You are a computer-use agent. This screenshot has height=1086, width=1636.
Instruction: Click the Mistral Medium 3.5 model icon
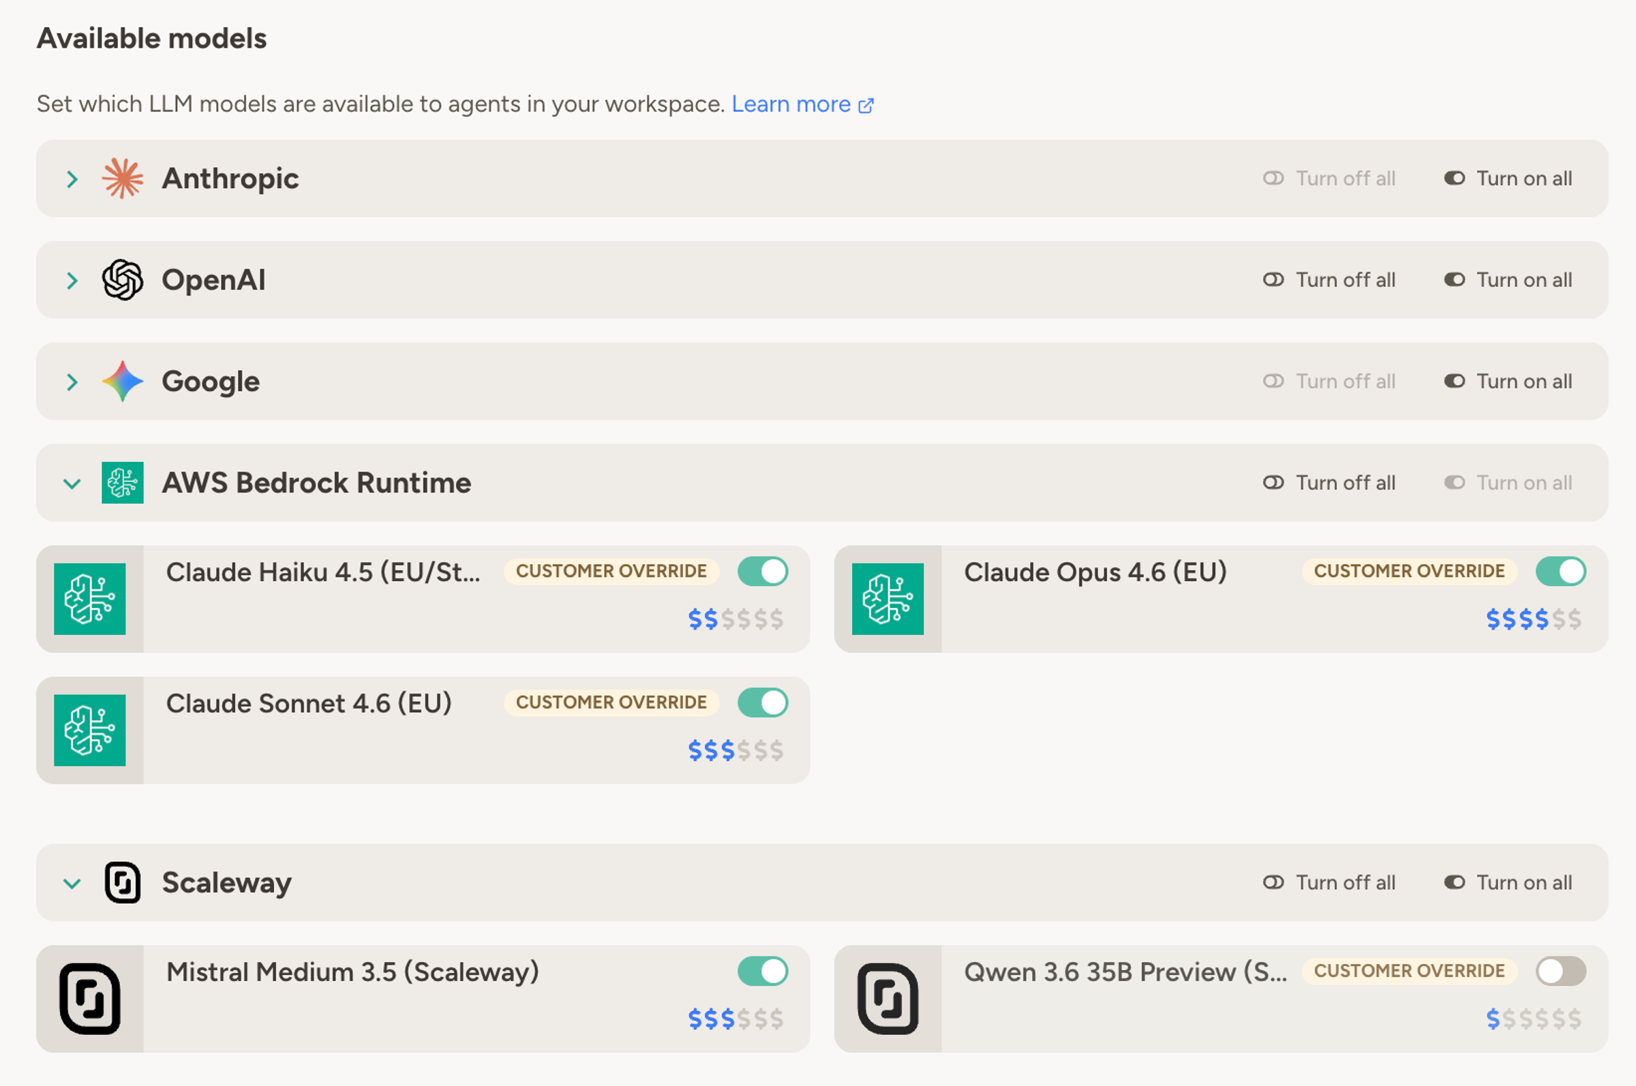pyautogui.click(x=90, y=999)
